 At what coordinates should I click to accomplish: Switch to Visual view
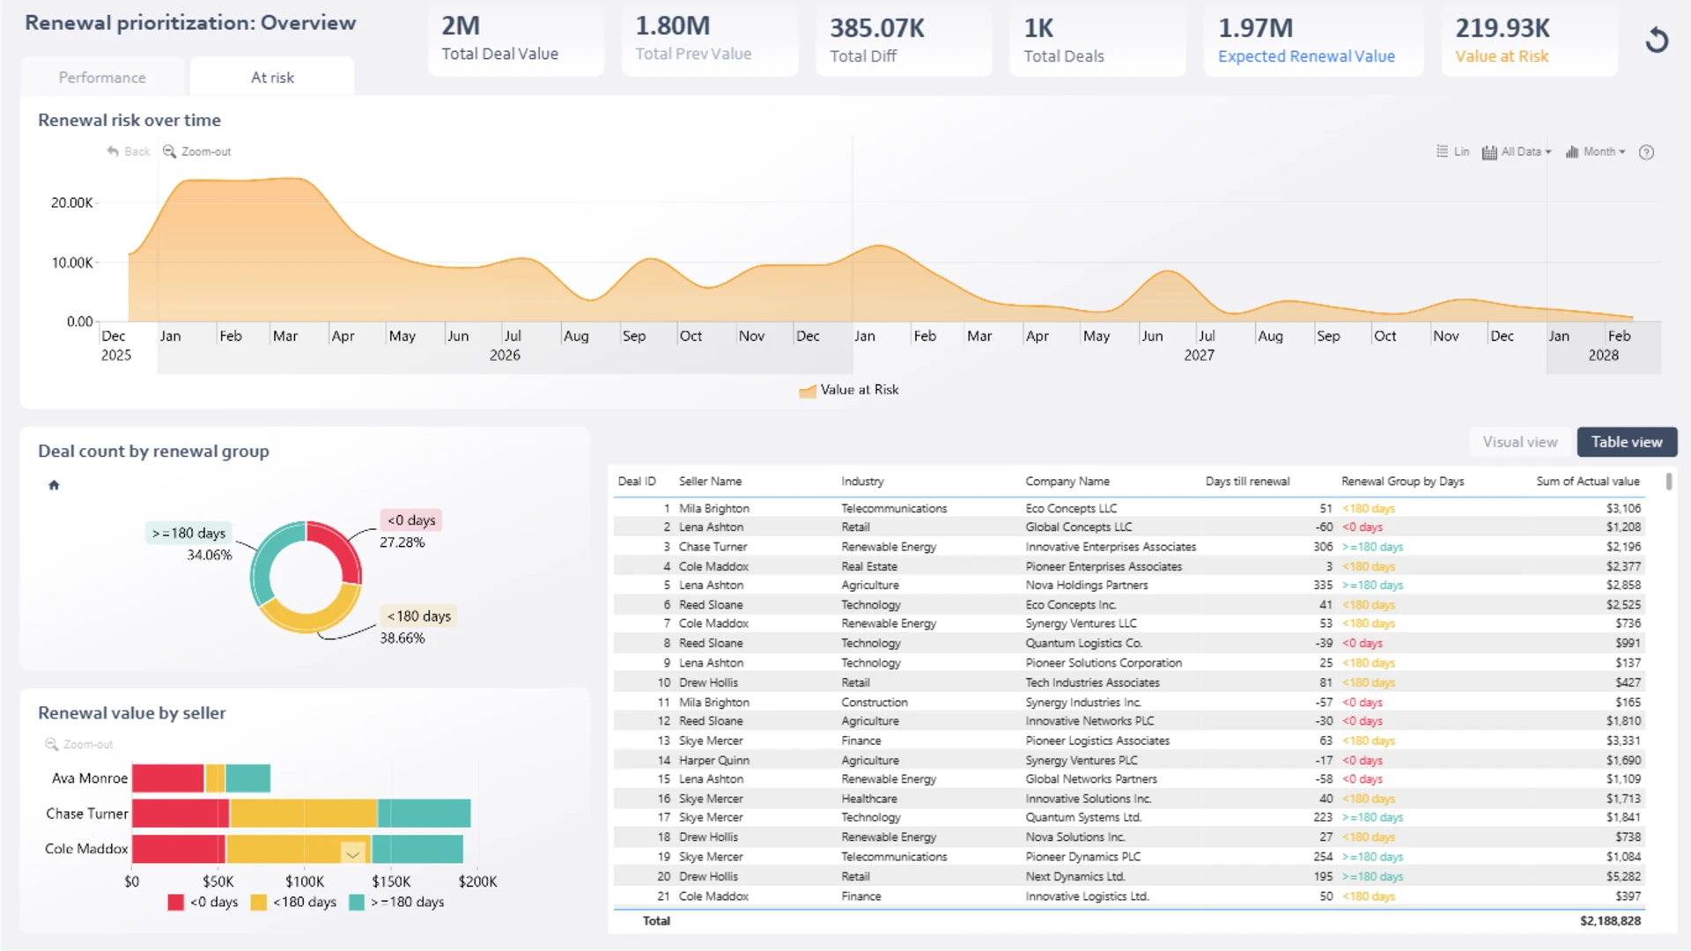click(x=1520, y=442)
